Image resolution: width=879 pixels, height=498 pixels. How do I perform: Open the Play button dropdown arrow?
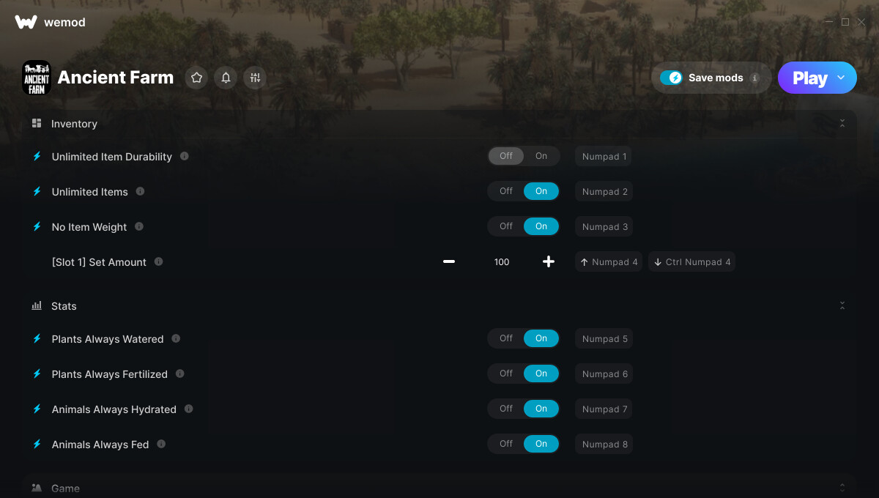(x=841, y=78)
